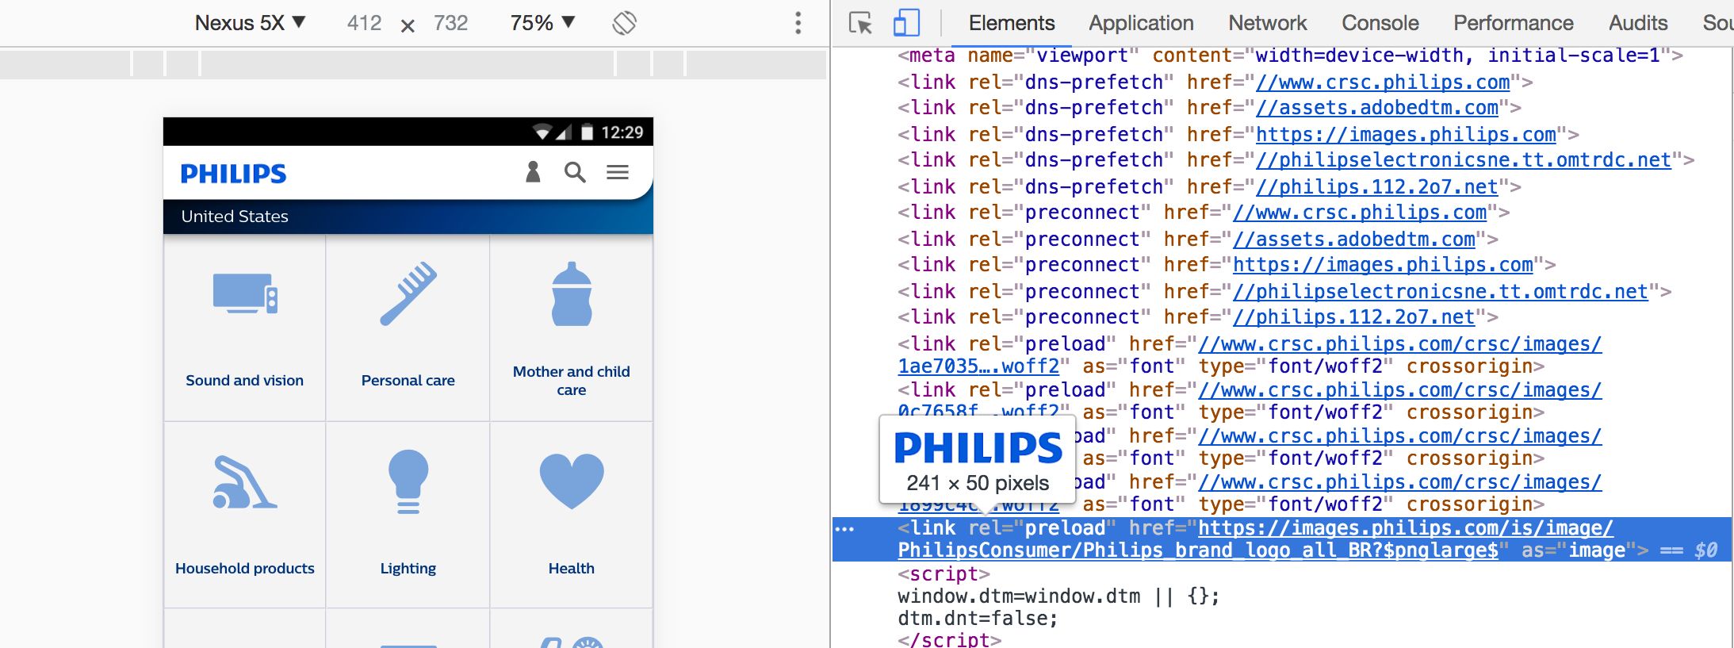Open the Lighting link text
The width and height of the screenshot is (1734, 648).
click(408, 569)
